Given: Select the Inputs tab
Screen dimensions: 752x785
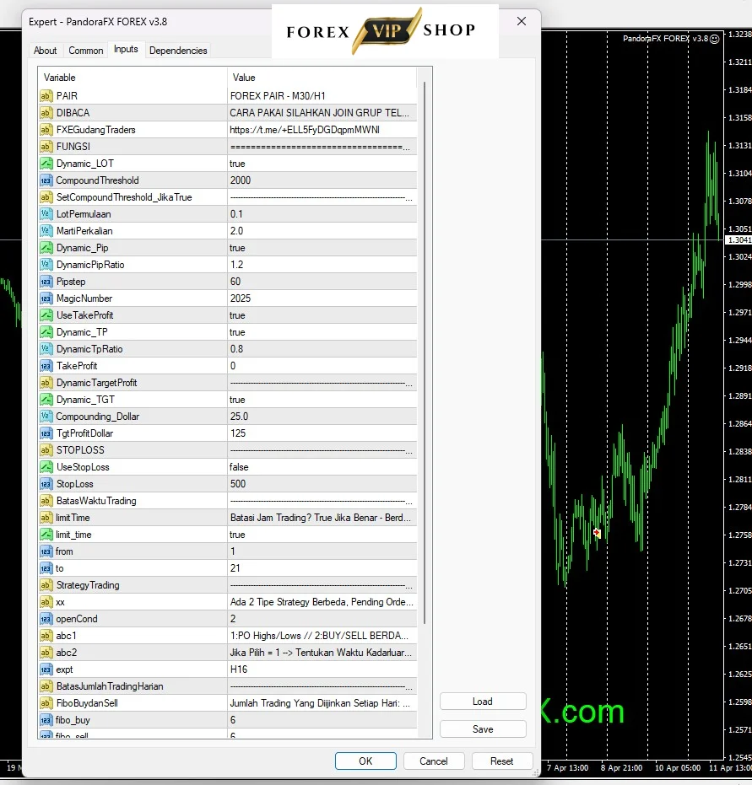Looking at the screenshot, I should coord(126,49).
